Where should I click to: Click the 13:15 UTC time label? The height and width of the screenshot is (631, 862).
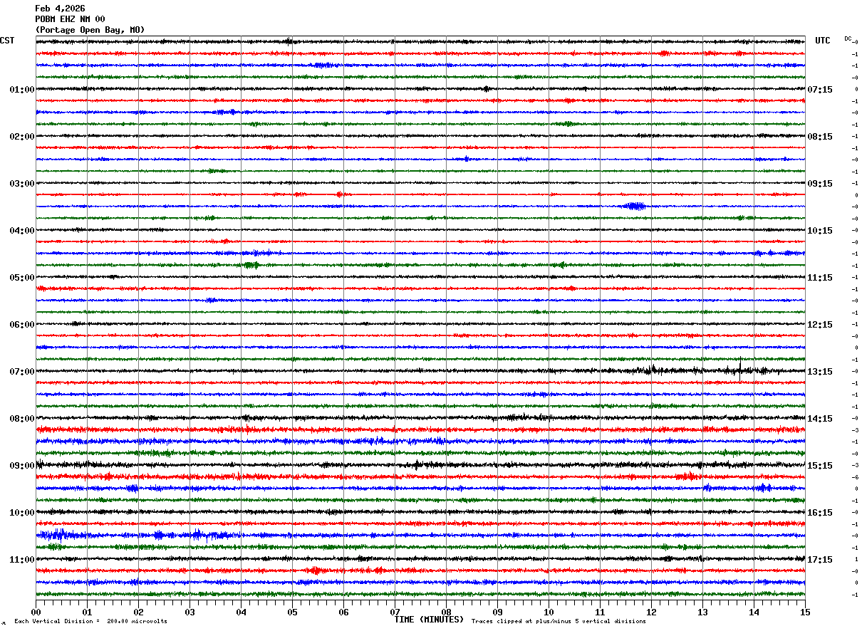click(x=819, y=372)
